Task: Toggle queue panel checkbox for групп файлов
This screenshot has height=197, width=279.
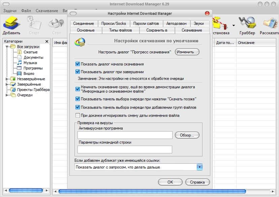Action: pos(77,107)
